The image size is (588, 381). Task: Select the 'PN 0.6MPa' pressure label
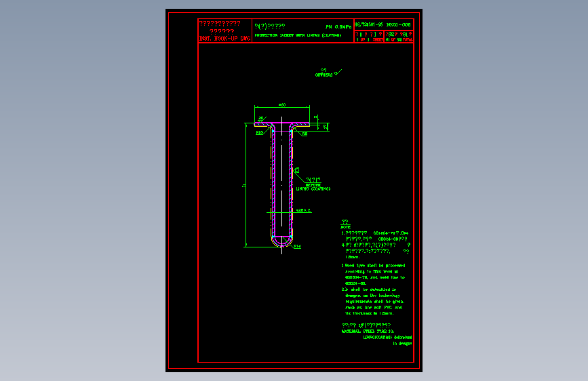click(338, 26)
